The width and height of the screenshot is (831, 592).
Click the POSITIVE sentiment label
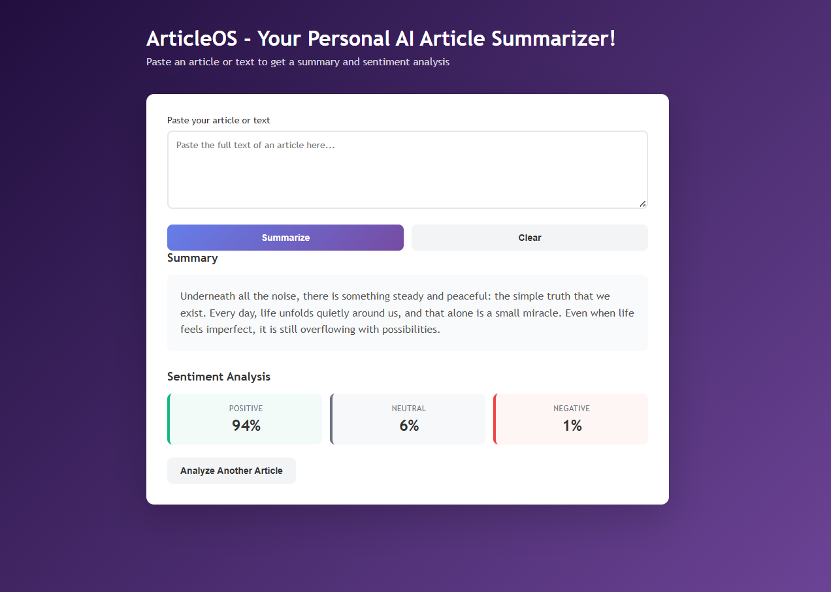tap(246, 409)
